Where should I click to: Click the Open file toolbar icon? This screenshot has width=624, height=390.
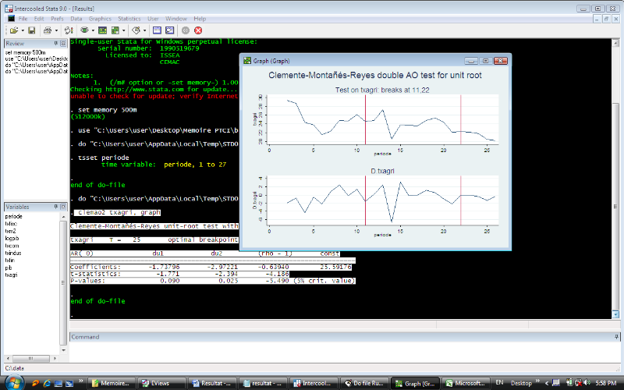pyautogui.click(x=13, y=30)
